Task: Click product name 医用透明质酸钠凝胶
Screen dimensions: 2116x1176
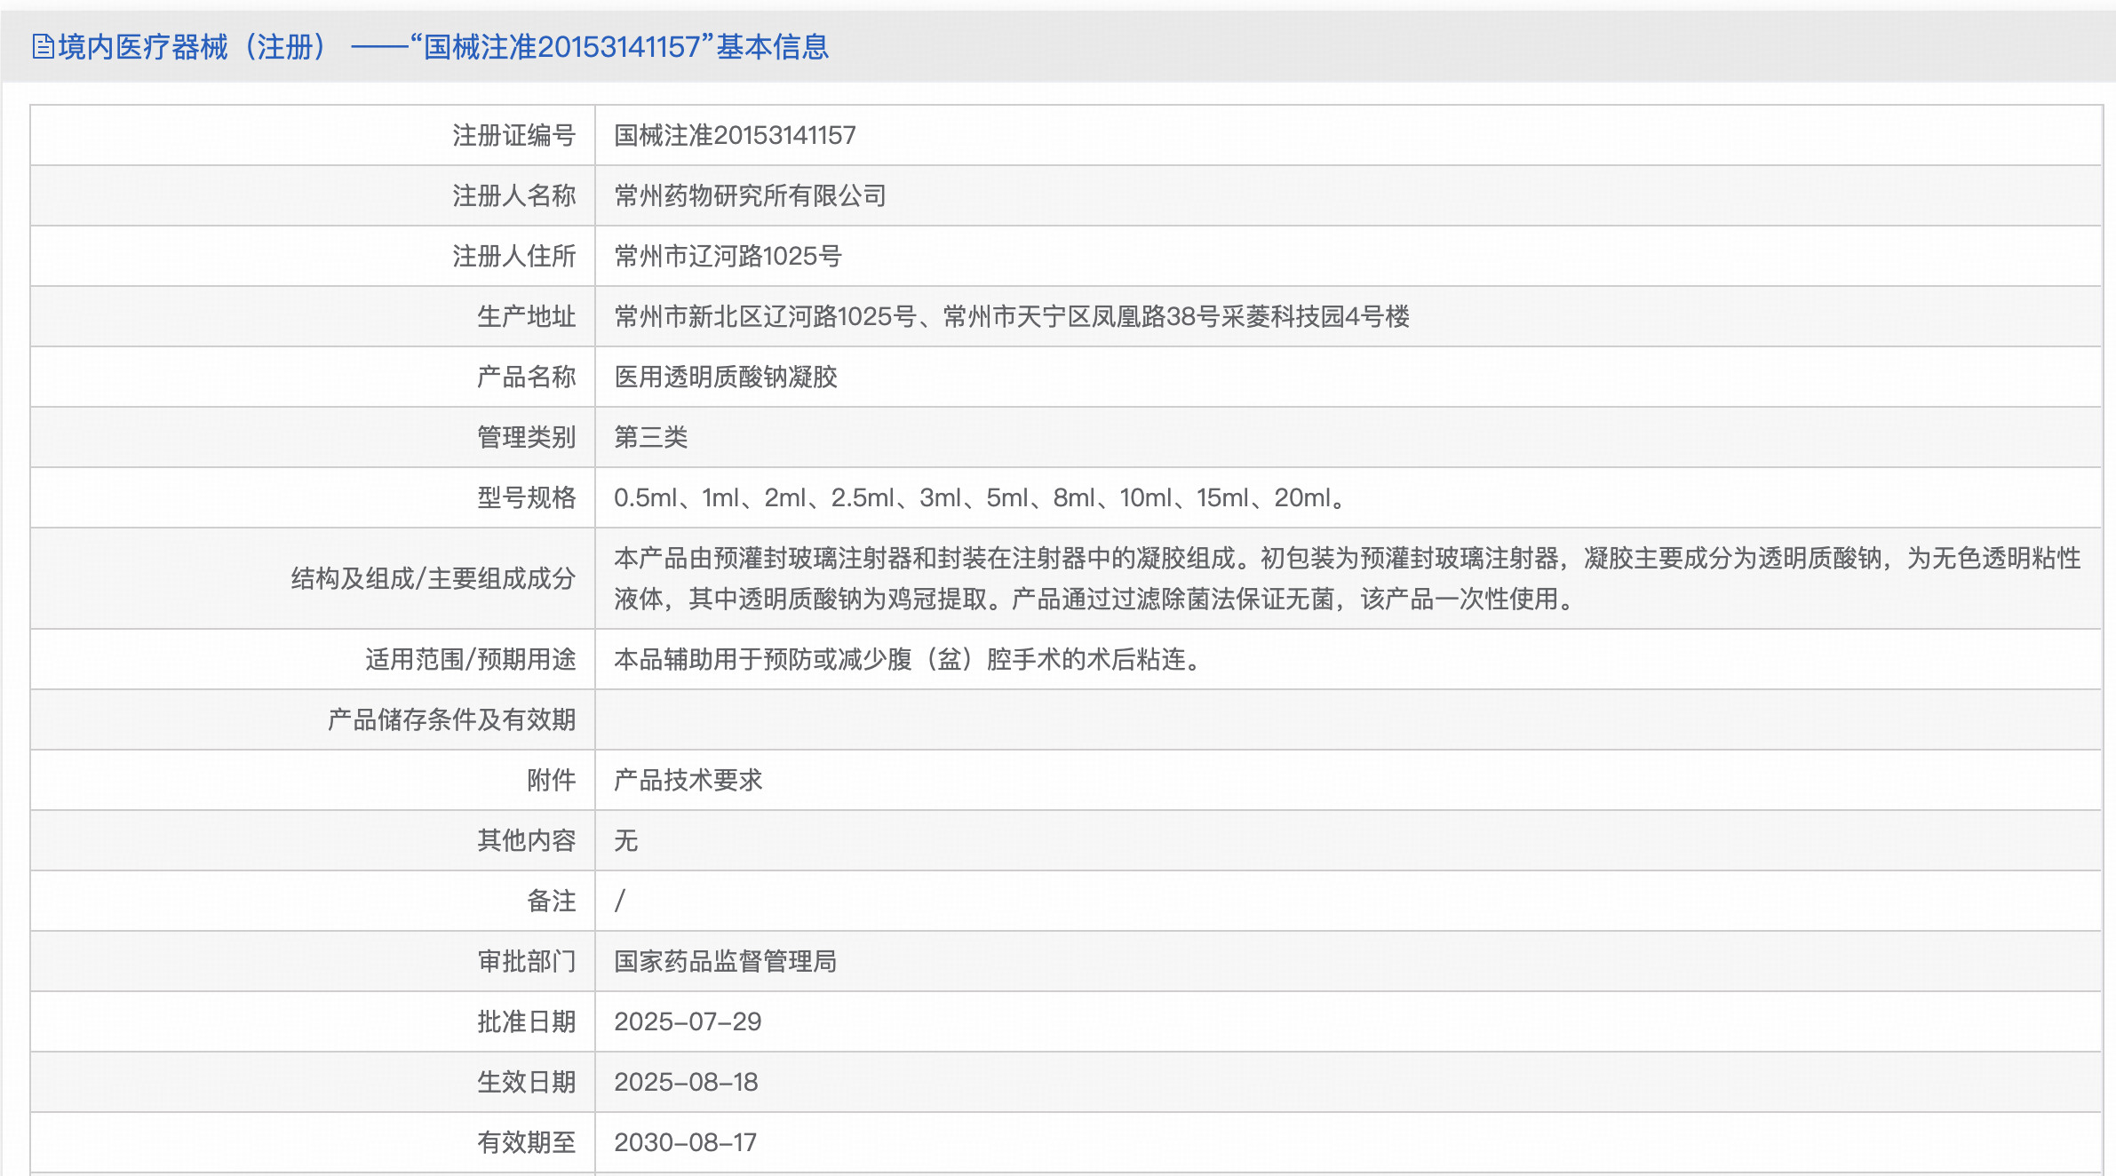Action: tap(726, 377)
